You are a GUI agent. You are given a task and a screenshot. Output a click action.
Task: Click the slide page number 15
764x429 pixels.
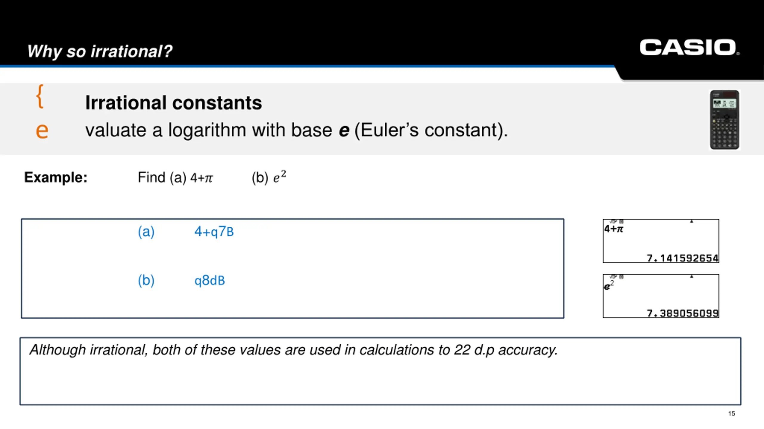[731, 414]
